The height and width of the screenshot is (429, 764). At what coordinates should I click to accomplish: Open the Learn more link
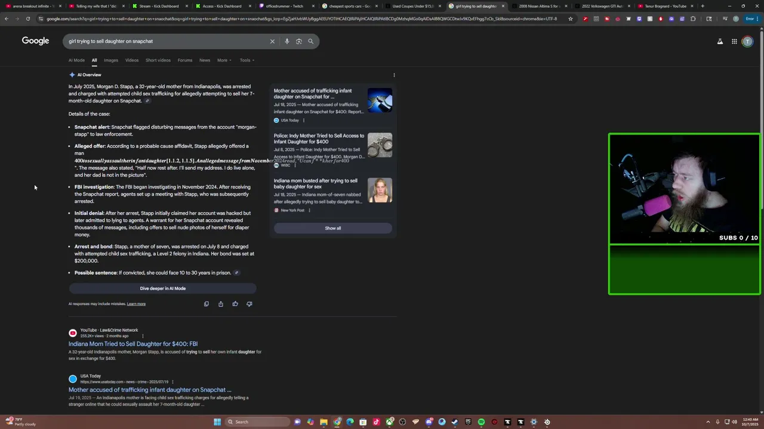coord(136,304)
